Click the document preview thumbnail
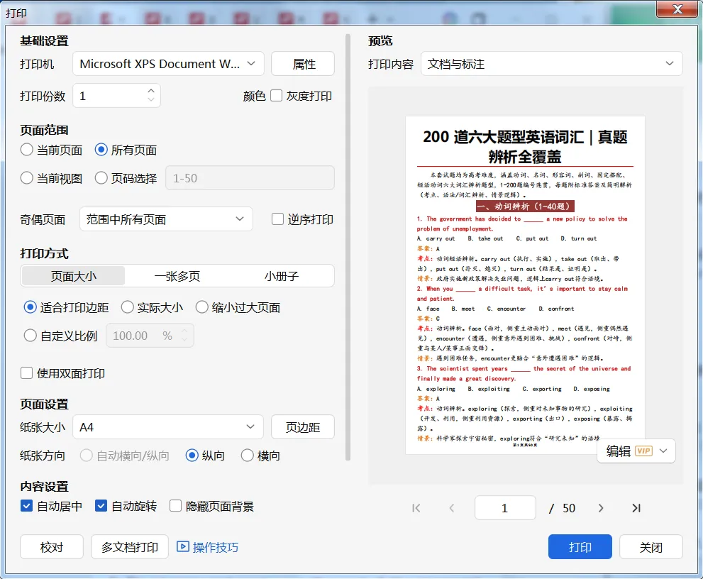Image resolution: width=703 pixels, height=579 pixels. point(525,285)
